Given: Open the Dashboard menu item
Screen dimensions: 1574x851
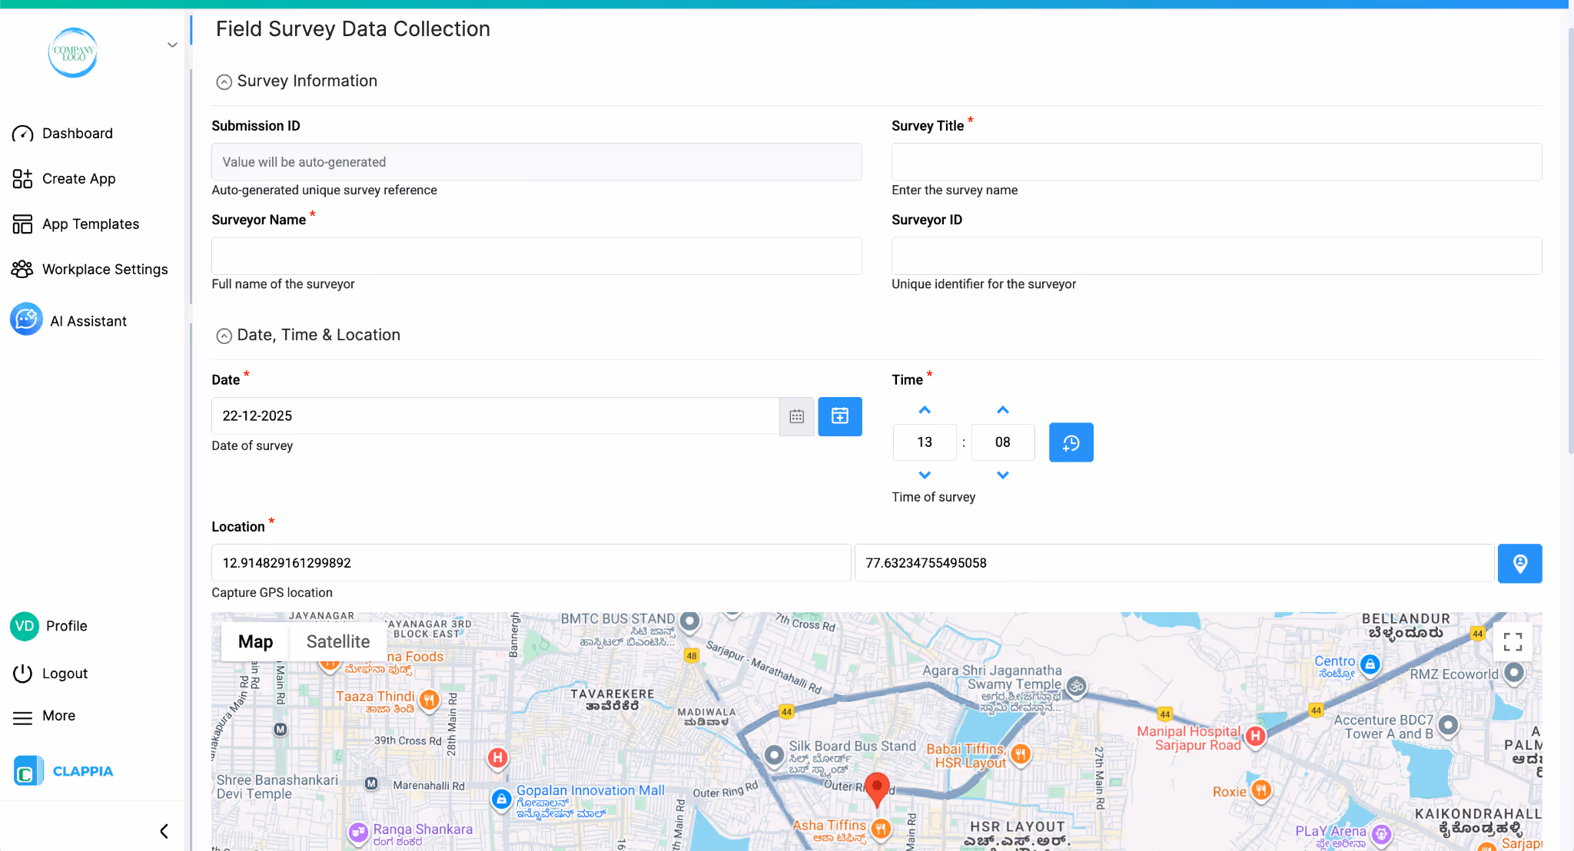Looking at the screenshot, I should [x=77, y=134].
